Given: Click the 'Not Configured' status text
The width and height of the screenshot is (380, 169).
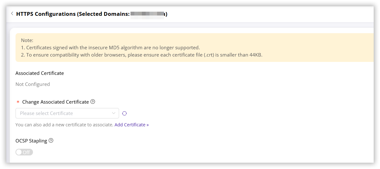Looking at the screenshot, I should (33, 84).
